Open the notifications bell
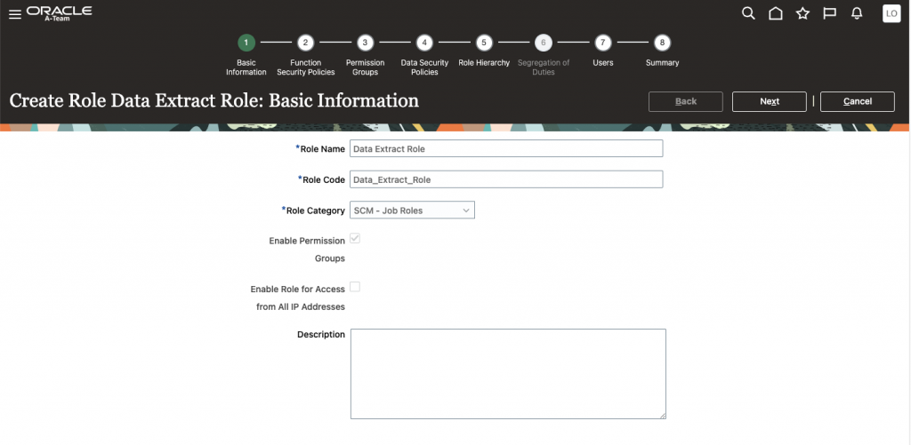This screenshot has width=911, height=445. point(857,13)
